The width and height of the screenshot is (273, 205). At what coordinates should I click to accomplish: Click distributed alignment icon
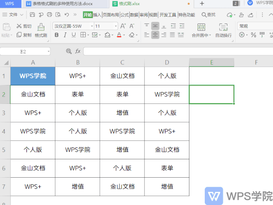181,35
